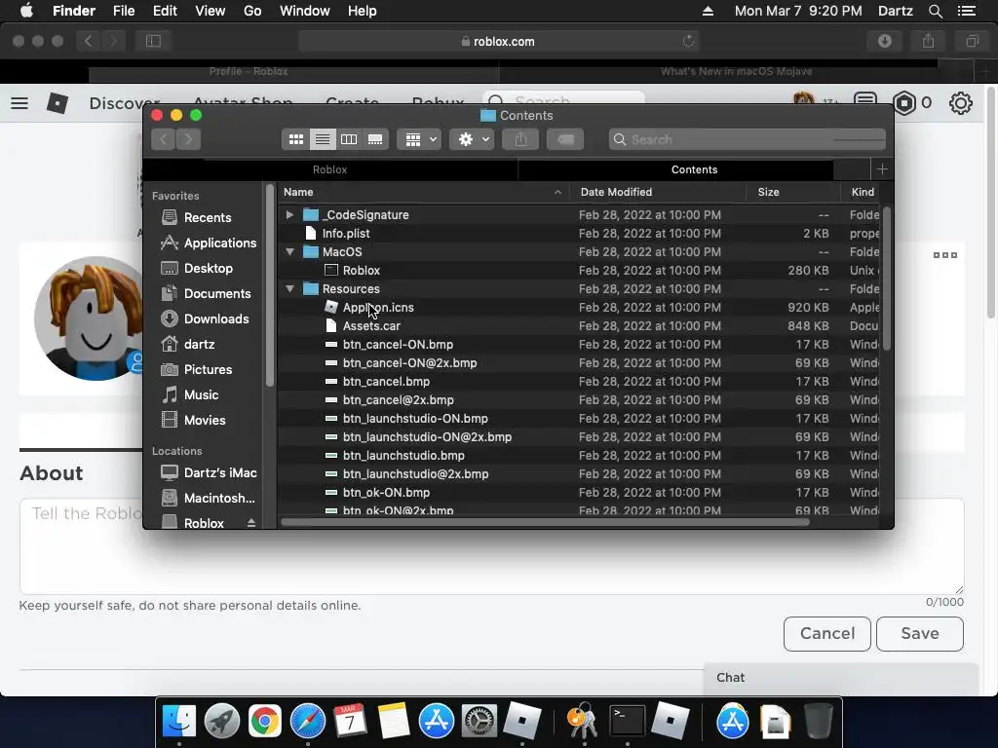Collapse the Resources folder
Image resolution: width=998 pixels, height=748 pixels.
pyautogui.click(x=289, y=288)
